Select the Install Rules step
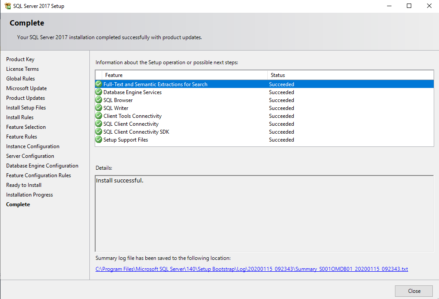439x299 pixels. 20,117
